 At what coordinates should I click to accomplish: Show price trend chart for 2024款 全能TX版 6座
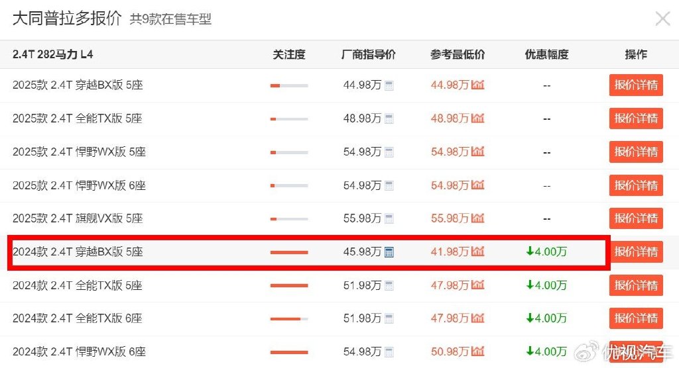pos(477,318)
